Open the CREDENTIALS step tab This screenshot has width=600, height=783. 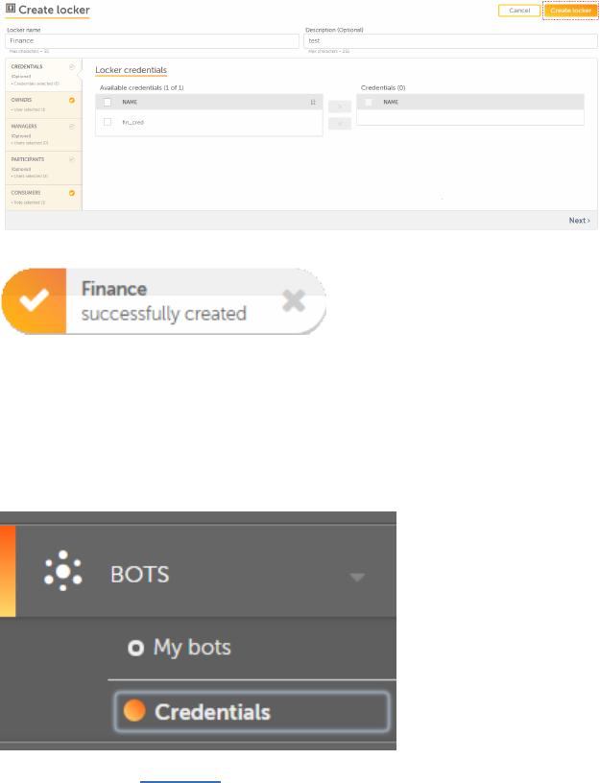click(x=43, y=75)
